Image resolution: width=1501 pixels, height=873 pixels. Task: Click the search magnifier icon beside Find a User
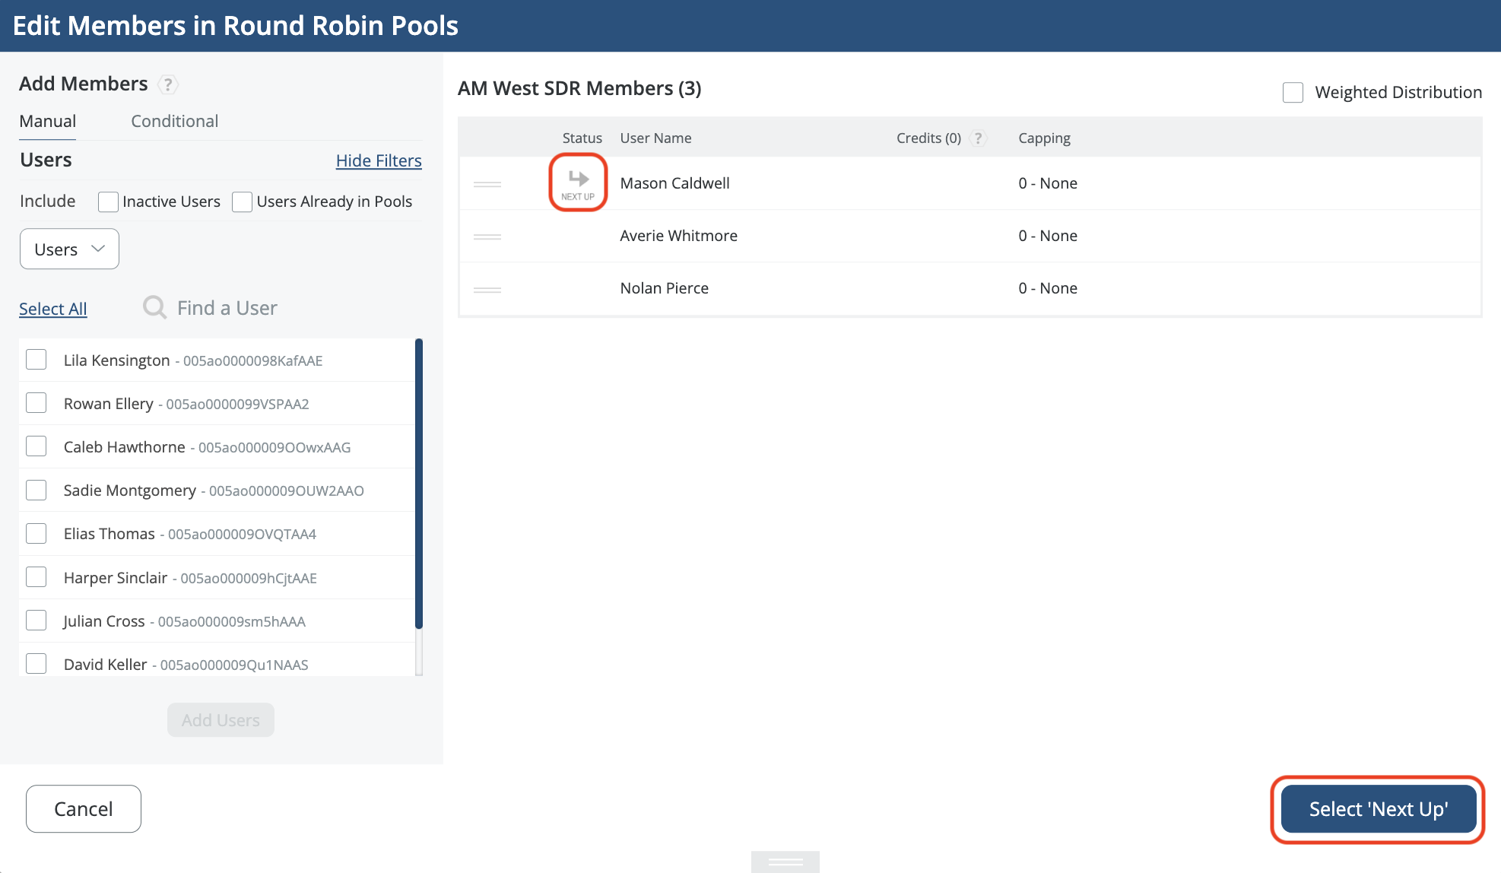154,307
